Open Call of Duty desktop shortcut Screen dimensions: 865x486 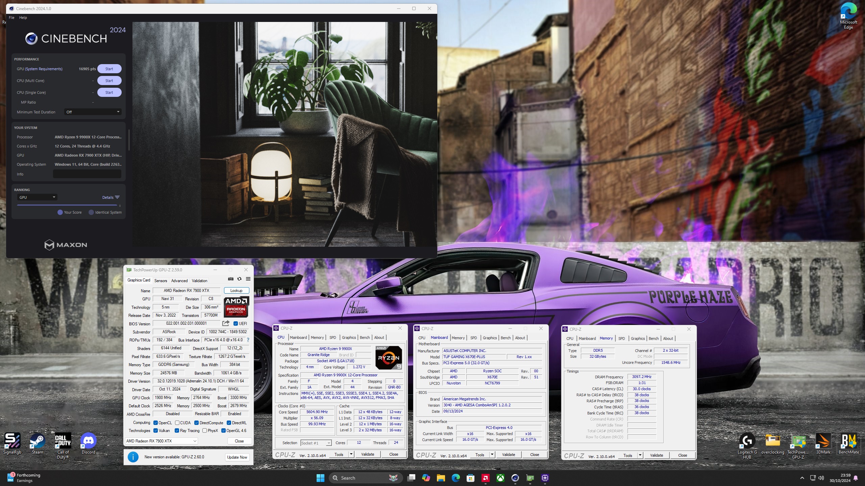[x=63, y=446]
